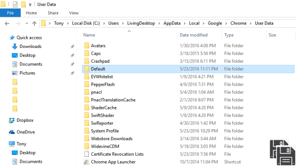Open the recent locations dropdown arrow

coord(27,24)
